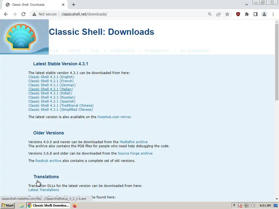Open the profile avatar menu
279x209 pixels.
[x=264, y=14]
